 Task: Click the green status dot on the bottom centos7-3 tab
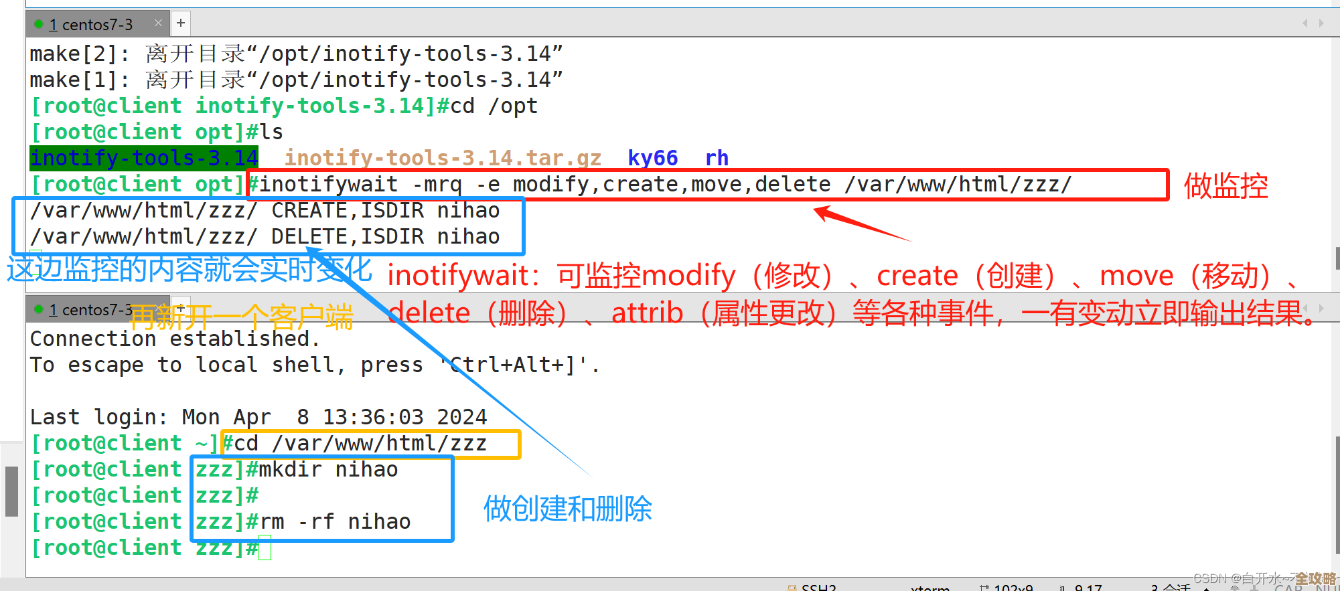point(39,309)
